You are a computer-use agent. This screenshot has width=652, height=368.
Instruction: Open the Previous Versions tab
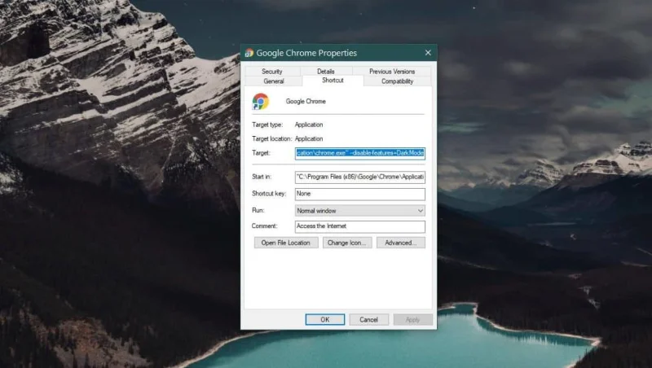392,71
